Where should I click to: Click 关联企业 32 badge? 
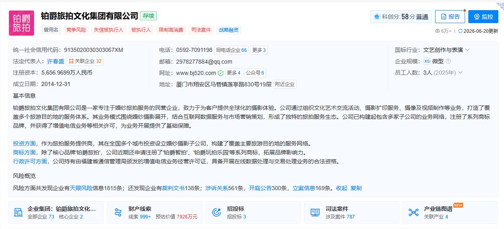click(x=85, y=61)
